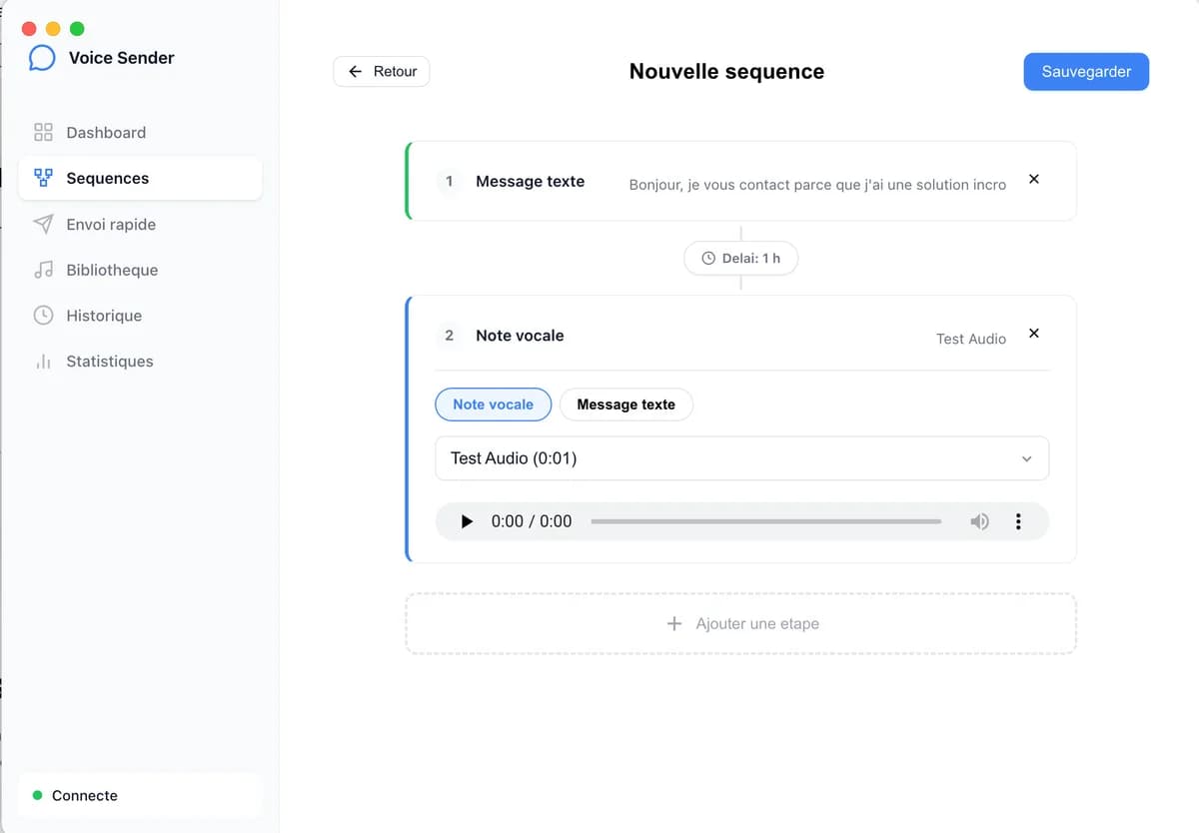Mute the voice note audio player
1199x833 pixels.
[979, 520]
